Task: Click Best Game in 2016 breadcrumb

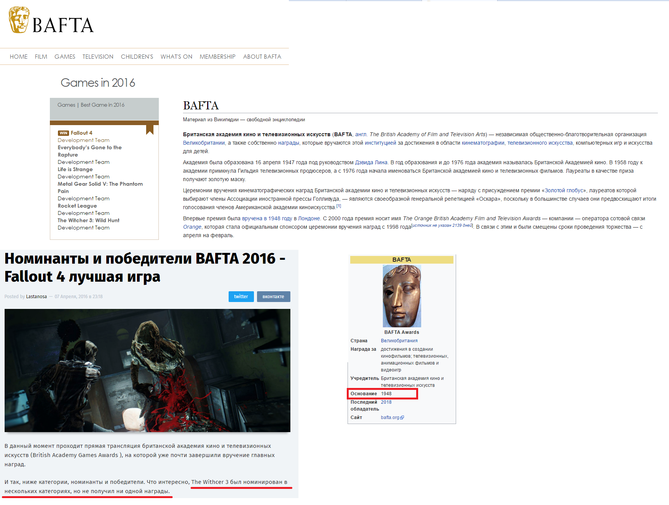Action: pos(102,105)
